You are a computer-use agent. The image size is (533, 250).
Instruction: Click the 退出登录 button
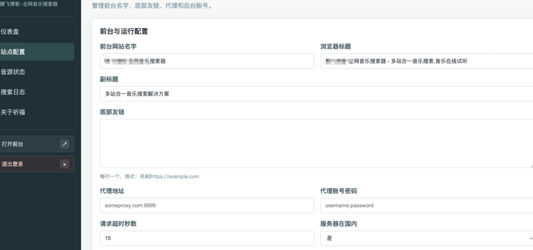coord(36,164)
